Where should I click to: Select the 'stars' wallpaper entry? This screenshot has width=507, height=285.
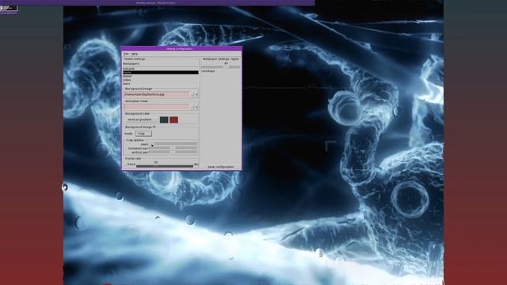[161, 84]
